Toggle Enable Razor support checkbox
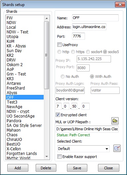 click(x=59, y=157)
